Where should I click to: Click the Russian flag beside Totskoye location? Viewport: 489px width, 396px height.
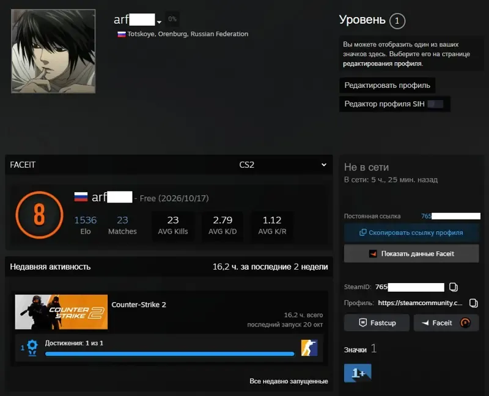tap(121, 34)
